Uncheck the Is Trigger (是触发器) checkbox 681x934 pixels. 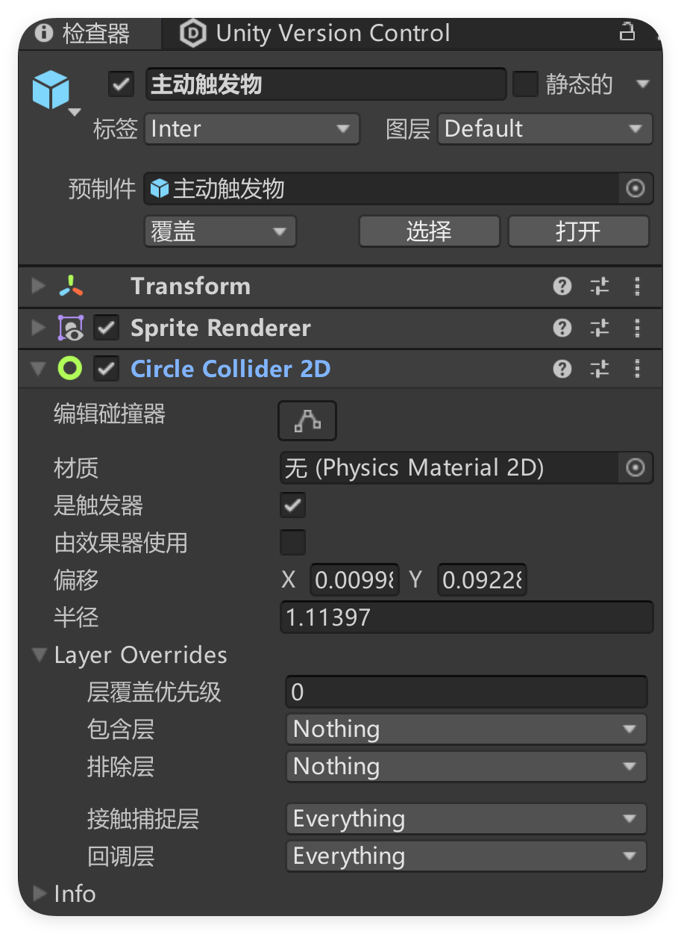coord(292,505)
